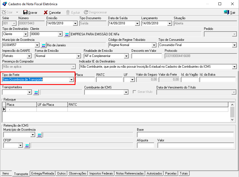Click the Desprocessar toolbar button

coord(95,12)
